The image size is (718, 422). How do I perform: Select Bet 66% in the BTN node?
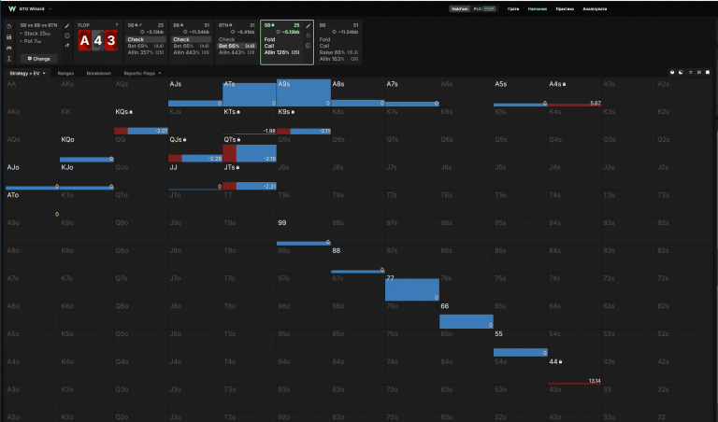[x=237, y=46]
